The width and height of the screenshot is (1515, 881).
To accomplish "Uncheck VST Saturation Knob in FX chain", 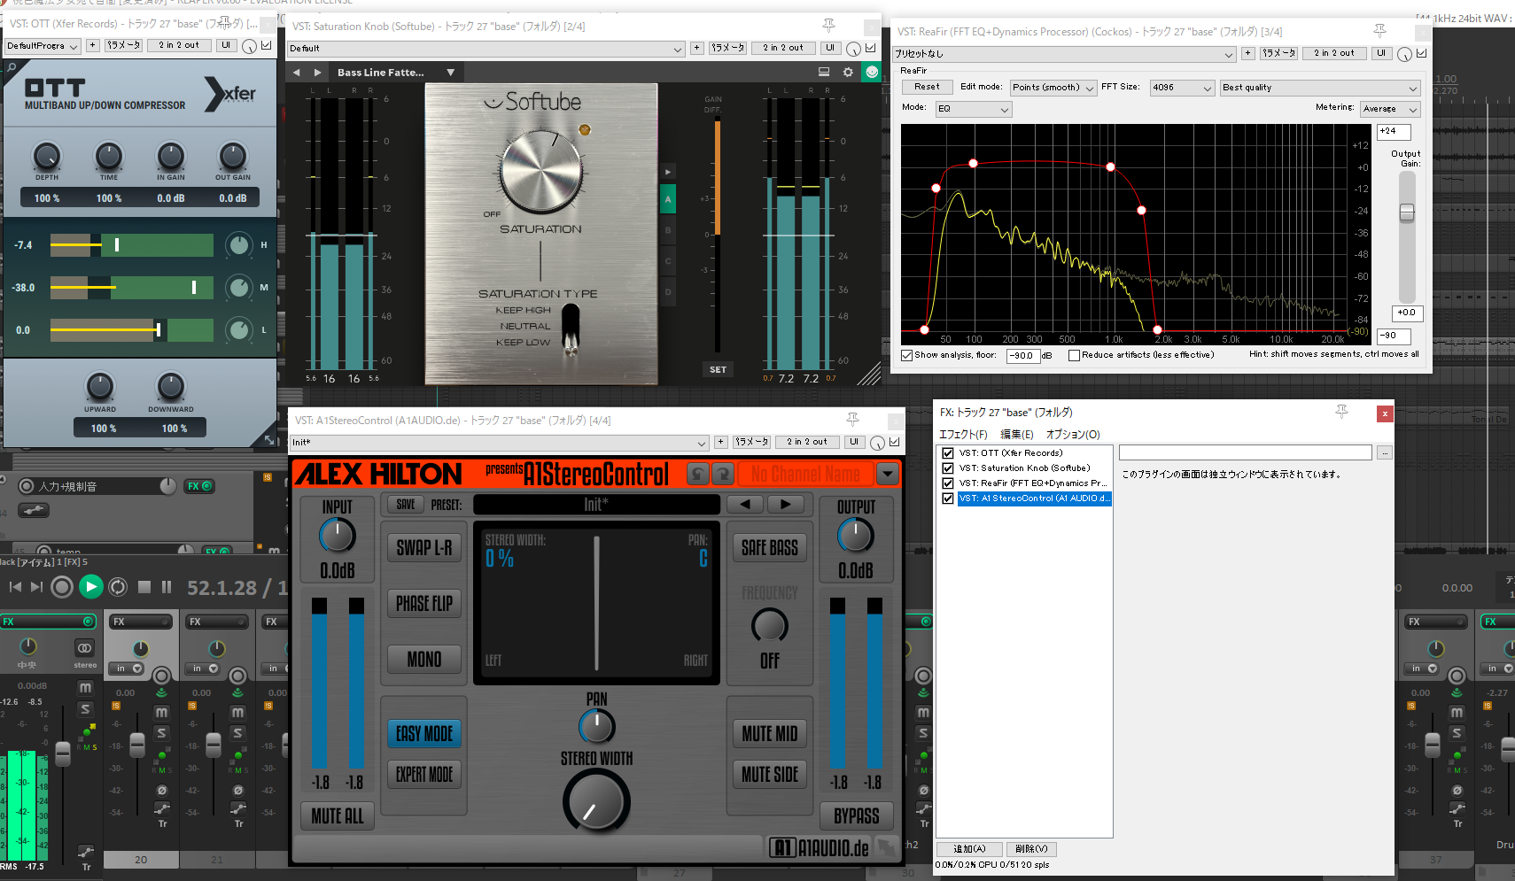I will [x=948, y=468].
